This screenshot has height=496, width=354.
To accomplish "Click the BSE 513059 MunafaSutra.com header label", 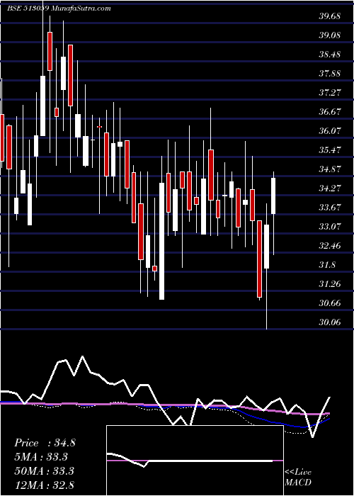I will click(59, 9).
